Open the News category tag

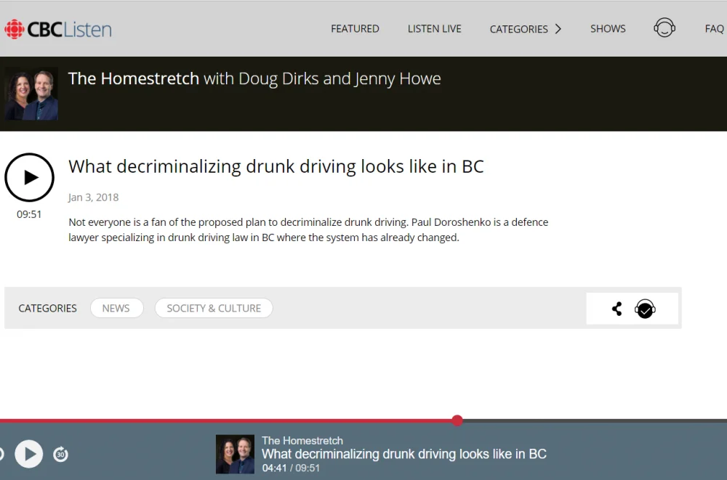tap(116, 308)
